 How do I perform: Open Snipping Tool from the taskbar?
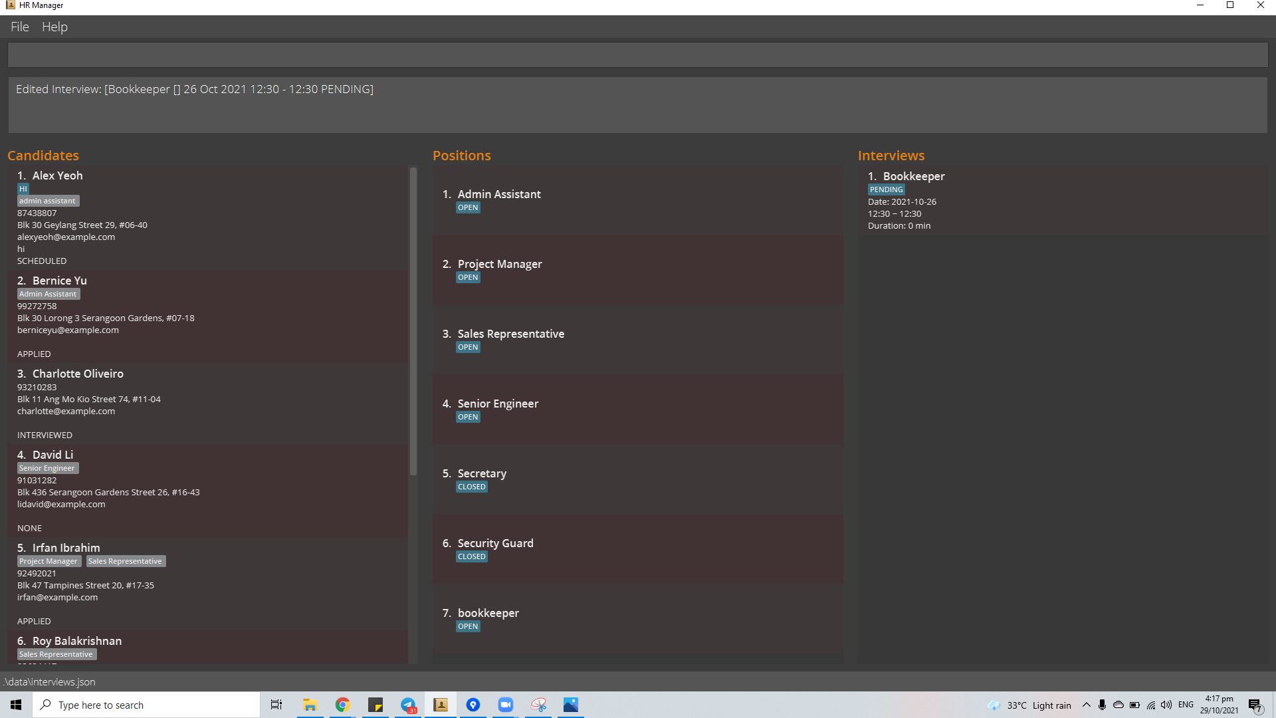pyautogui.click(x=538, y=705)
